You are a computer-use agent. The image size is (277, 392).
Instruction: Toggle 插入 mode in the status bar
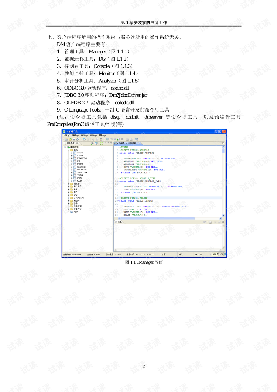click(x=181, y=254)
